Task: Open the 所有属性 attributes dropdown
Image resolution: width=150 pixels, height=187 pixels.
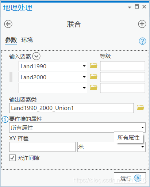Action: coord(77,127)
